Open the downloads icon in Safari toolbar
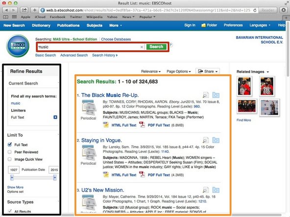The width and height of the screenshot is (290, 217). [x=283, y=10]
